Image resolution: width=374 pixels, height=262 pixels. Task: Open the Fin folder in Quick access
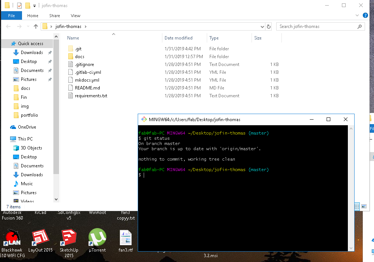[x=20, y=97]
